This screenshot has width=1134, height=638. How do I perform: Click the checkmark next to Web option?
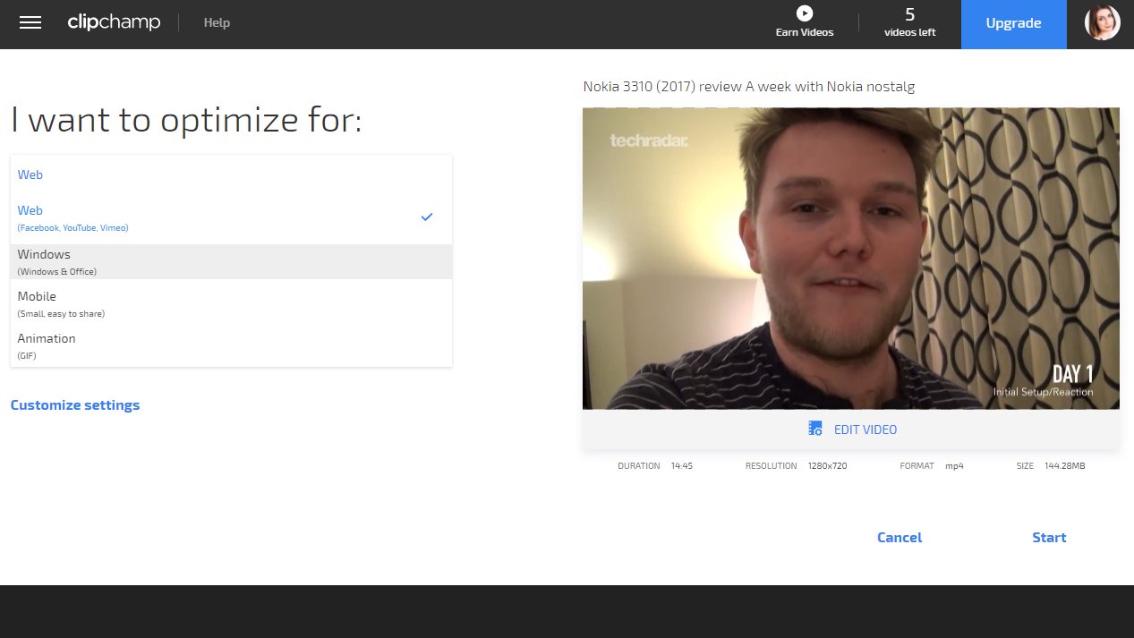(427, 217)
